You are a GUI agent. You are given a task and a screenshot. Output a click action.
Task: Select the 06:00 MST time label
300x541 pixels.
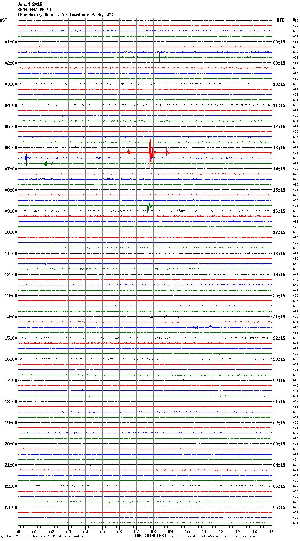(11, 148)
